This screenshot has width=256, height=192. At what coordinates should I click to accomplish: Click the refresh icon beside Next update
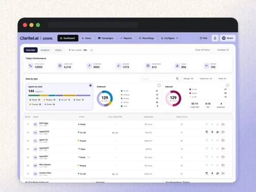pyautogui.click(x=92, y=50)
